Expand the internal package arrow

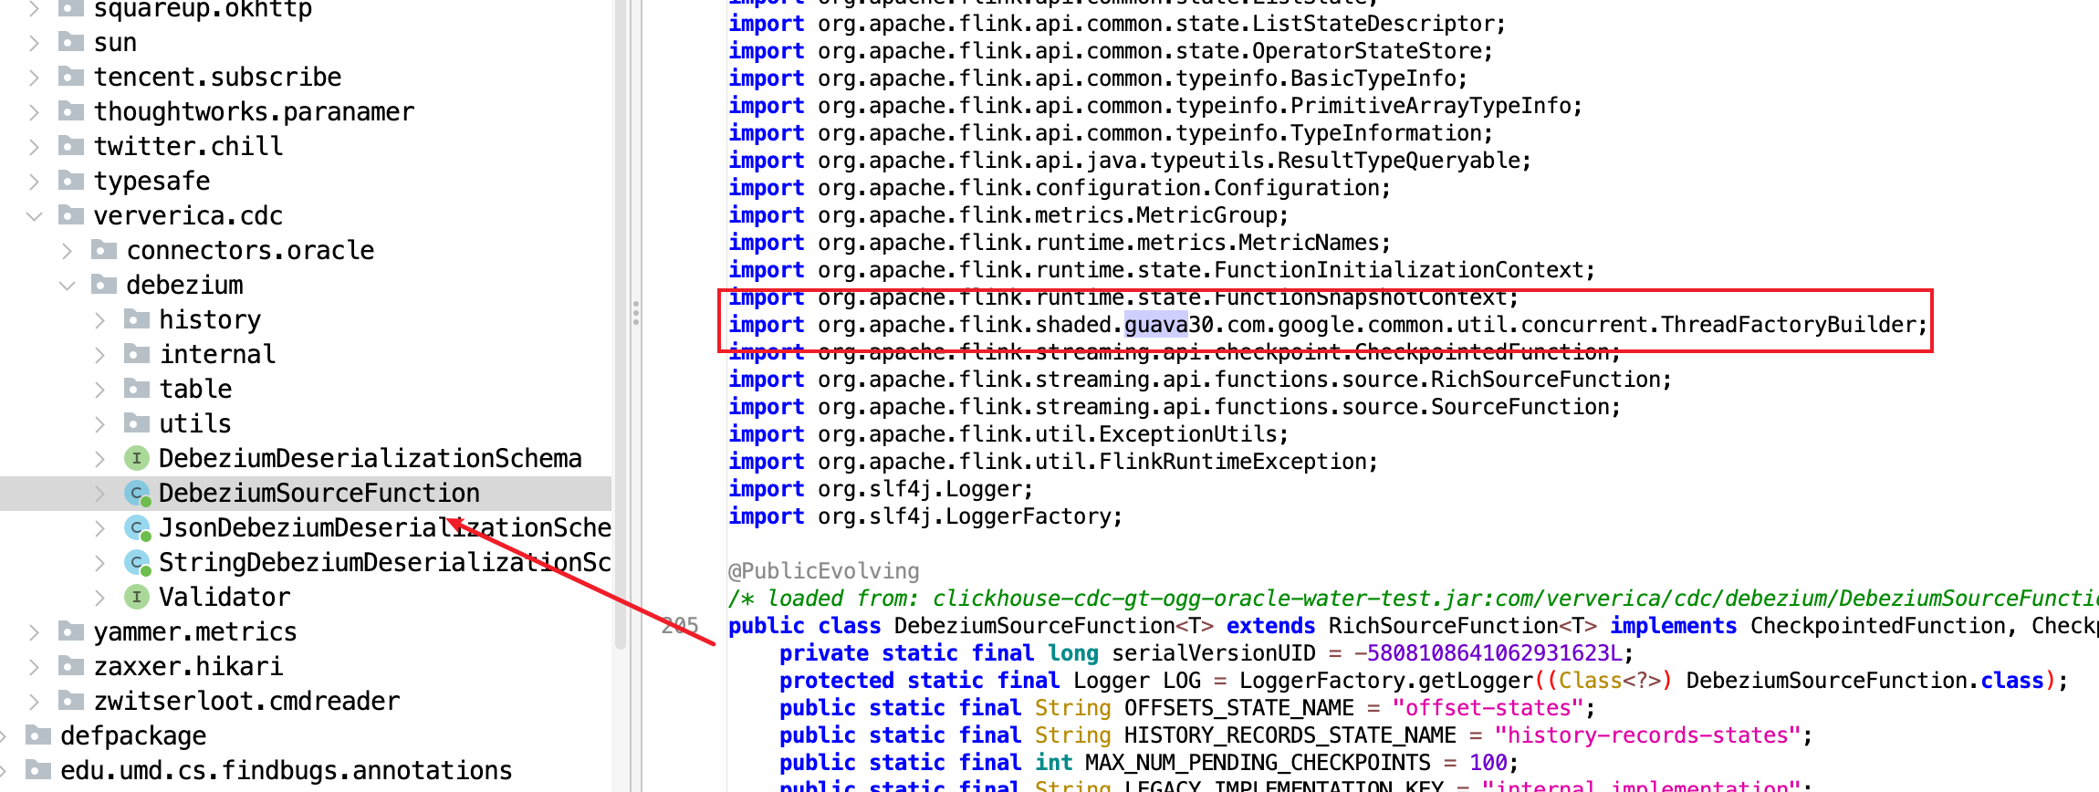pyautogui.click(x=100, y=355)
